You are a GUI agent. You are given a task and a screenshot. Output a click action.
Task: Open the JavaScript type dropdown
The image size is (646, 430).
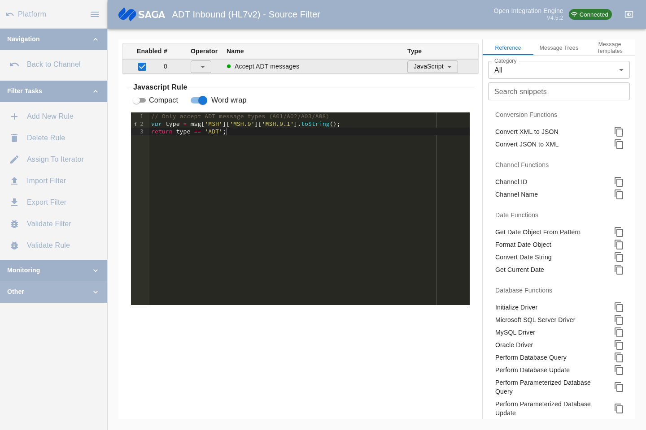[432, 67]
